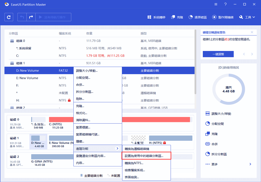Choose 隱藏... from context menu
Image resolution: width=261 pixels, height=182 pixels.
point(98,141)
